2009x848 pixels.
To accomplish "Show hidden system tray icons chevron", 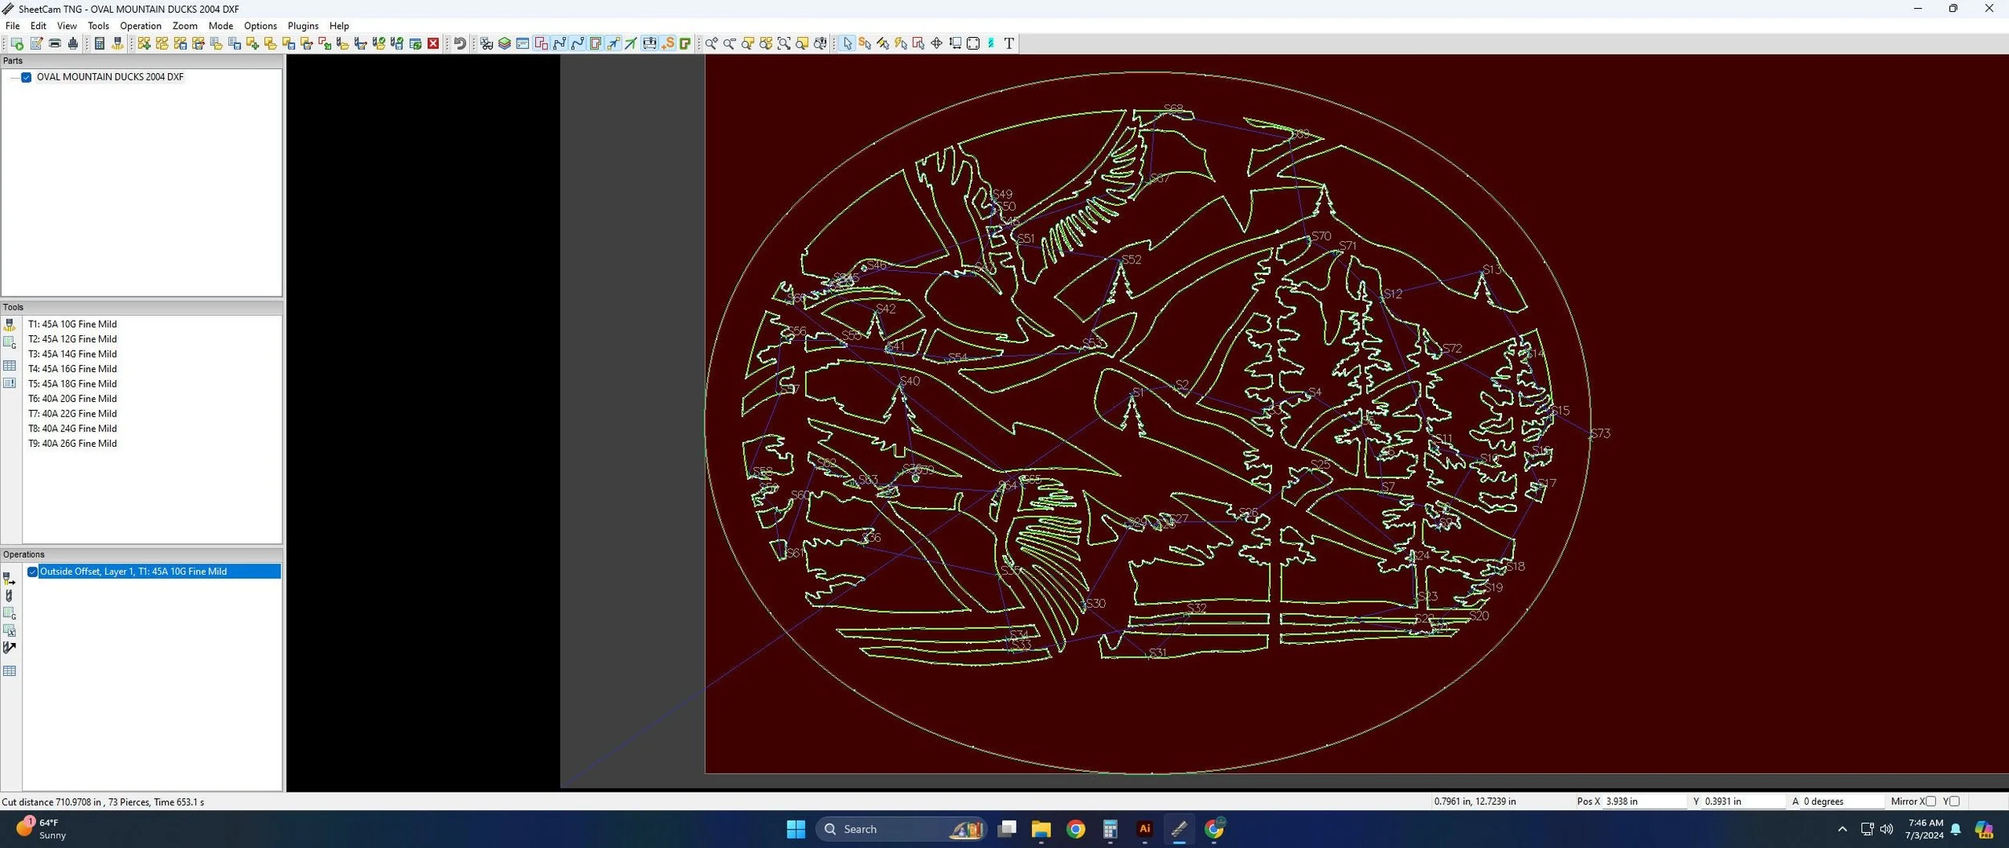I will (x=1842, y=829).
